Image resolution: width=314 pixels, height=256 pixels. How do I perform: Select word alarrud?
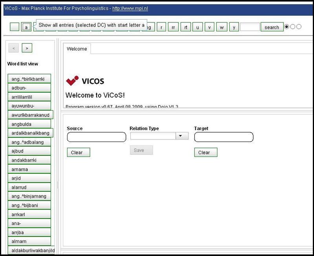29,187
